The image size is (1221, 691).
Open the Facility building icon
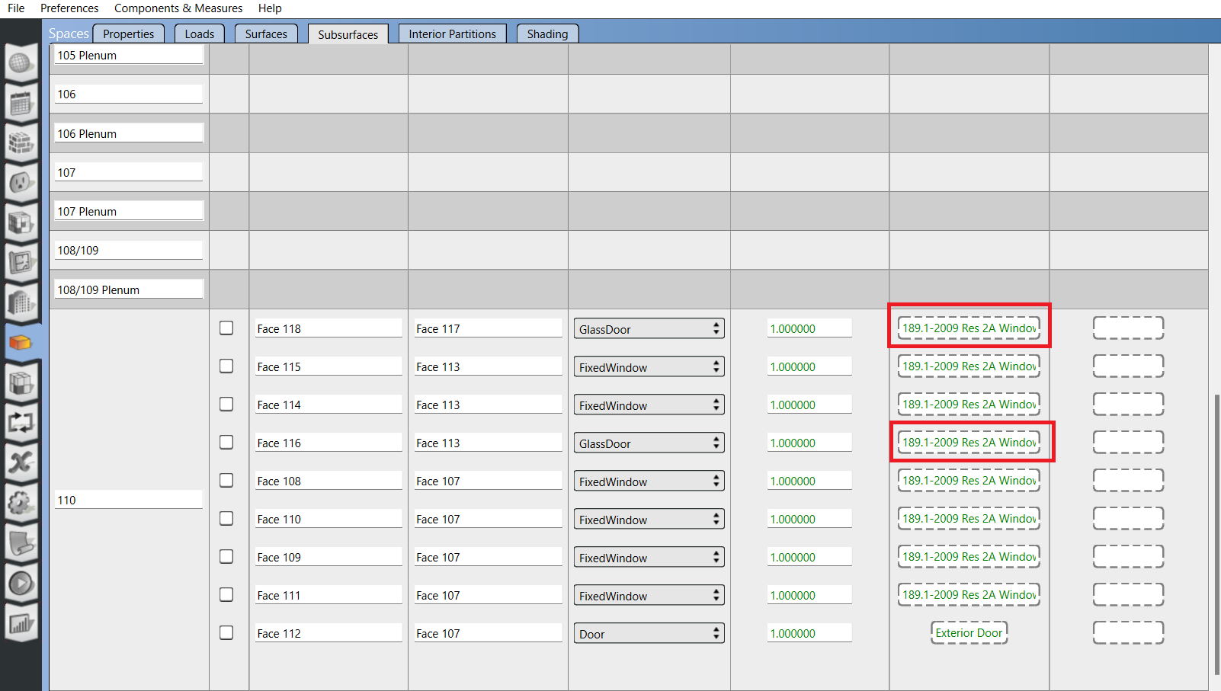[21, 302]
